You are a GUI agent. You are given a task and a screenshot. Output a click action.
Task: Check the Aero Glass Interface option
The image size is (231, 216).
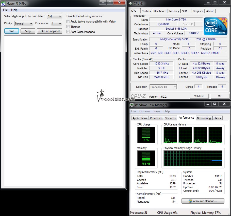pyautogui.click(x=68, y=32)
